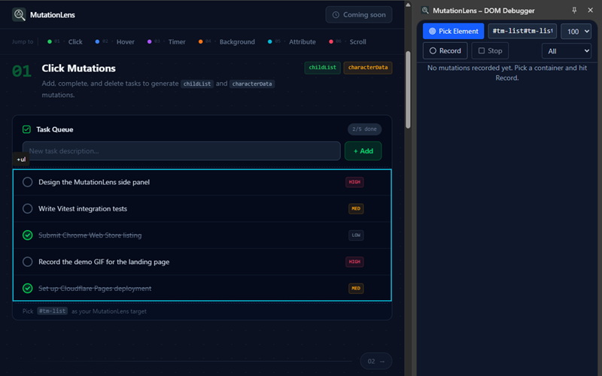Click the New task description input
The width and height of the screenshot is (602, 376).
coord(181,151)
